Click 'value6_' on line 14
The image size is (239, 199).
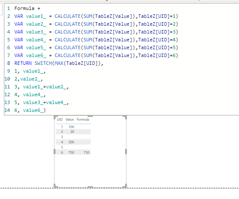click(33, 110)
